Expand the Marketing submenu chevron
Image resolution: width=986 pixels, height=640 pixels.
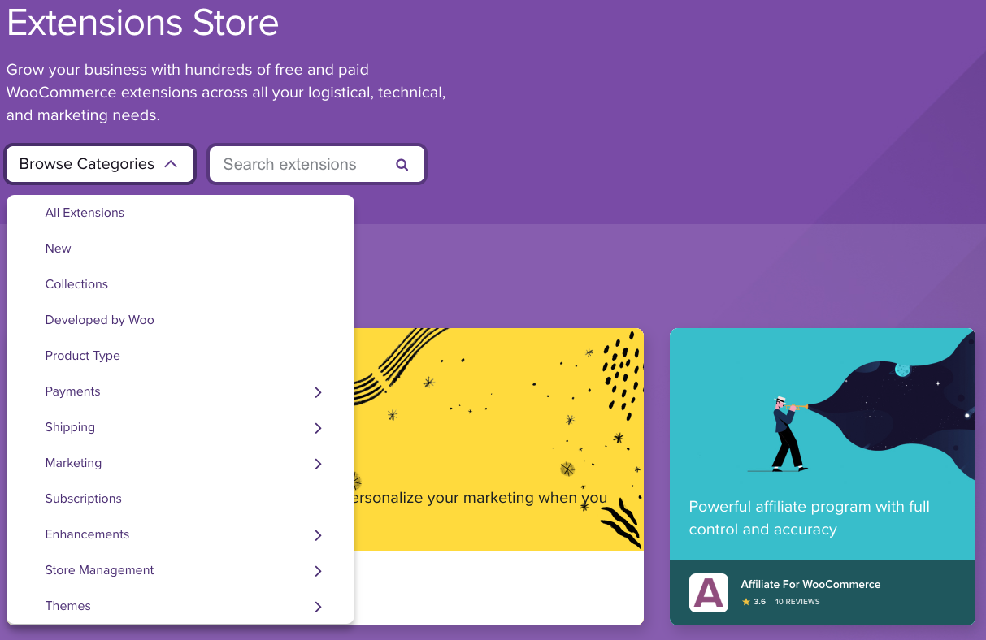point(318,464)
